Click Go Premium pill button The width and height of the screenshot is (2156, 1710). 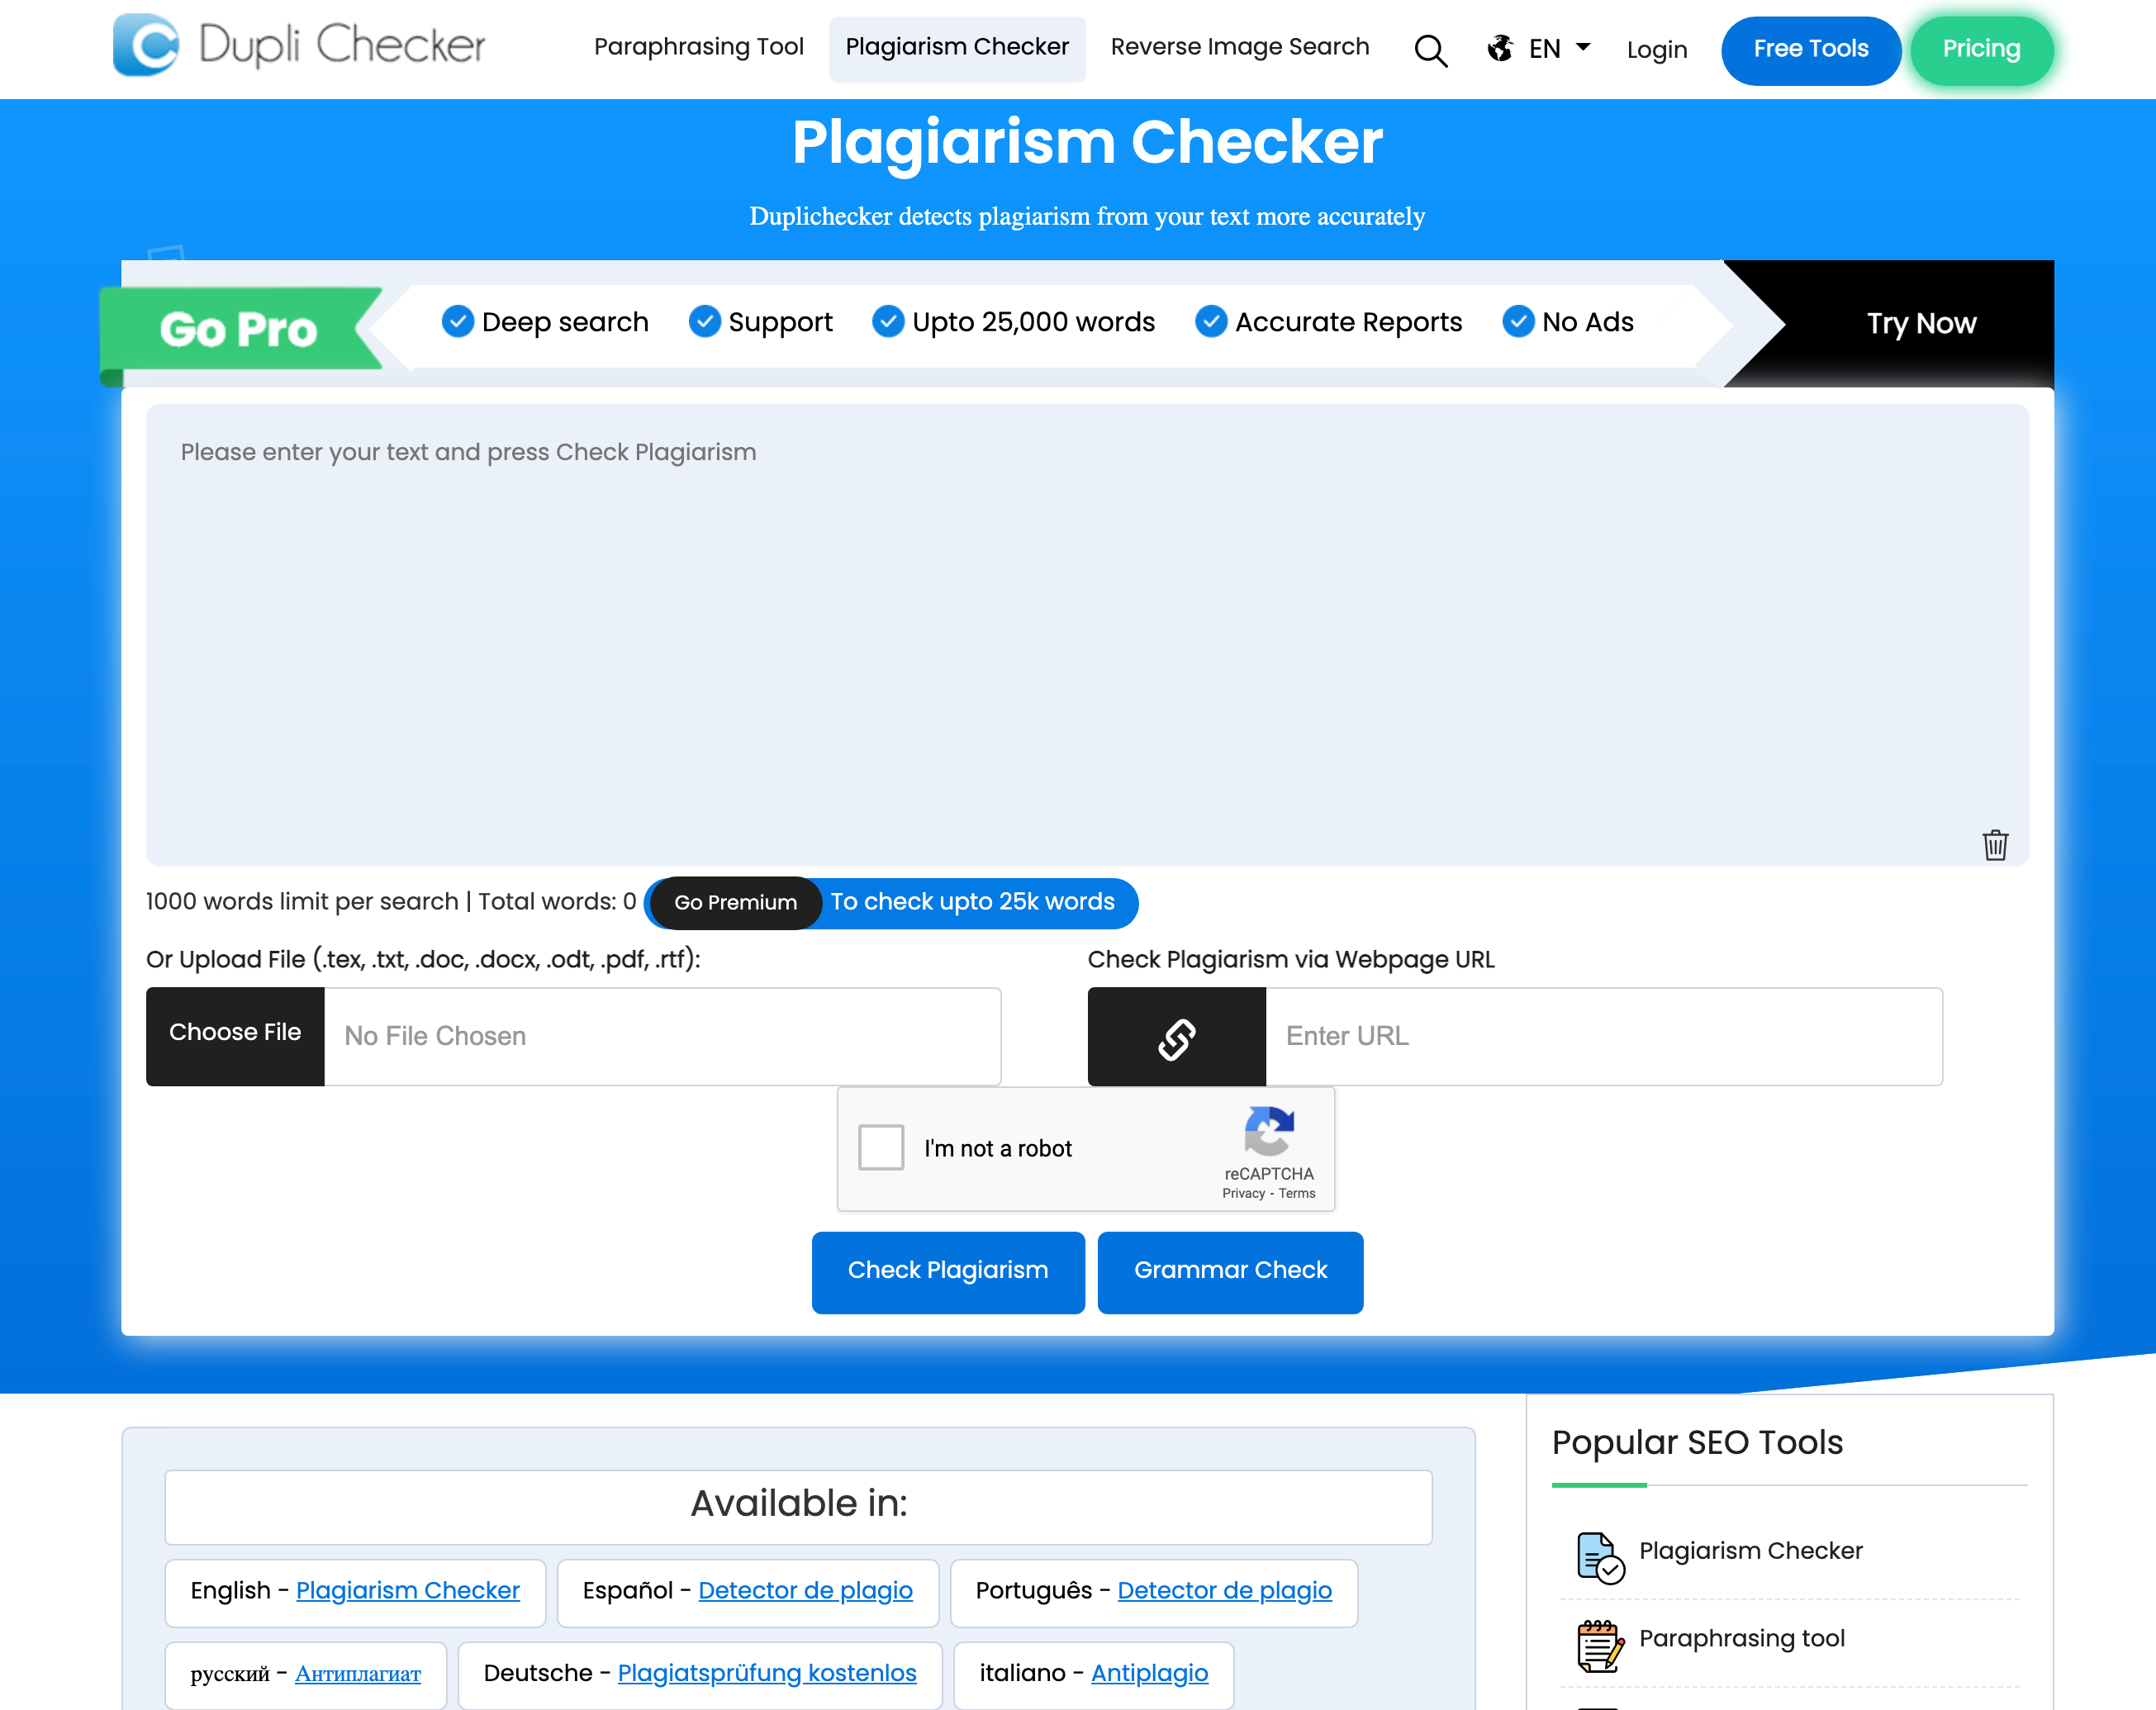pos(735,902)
